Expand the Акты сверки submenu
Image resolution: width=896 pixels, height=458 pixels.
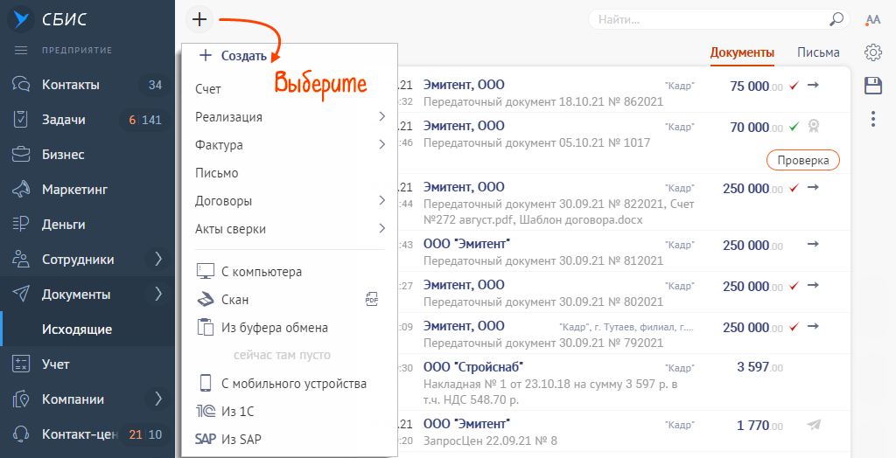pyautogui.click(x=381, y=229)
